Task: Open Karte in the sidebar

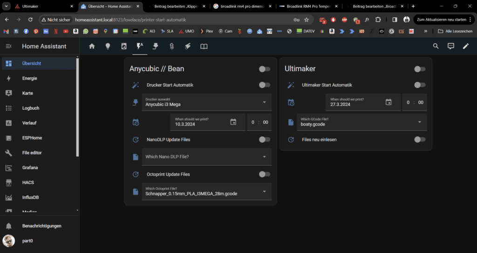Action: pos(39,93)
